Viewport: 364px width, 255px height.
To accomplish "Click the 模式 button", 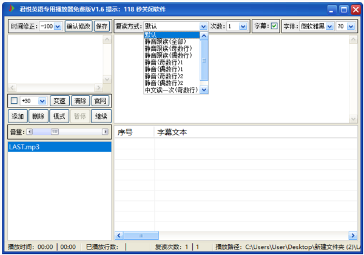I will pos(59,116).
